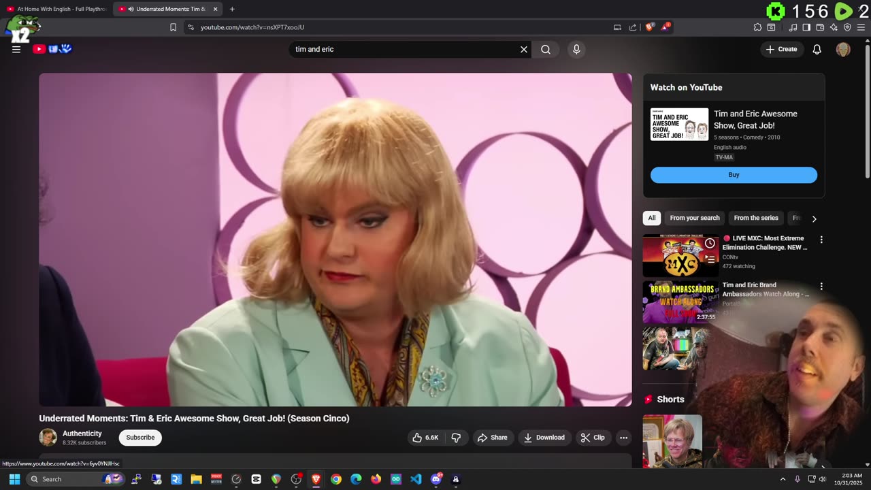Open the account avatar menu
Image resolution: width=871 pixels, height=490 pixels.
coord(843,49)
